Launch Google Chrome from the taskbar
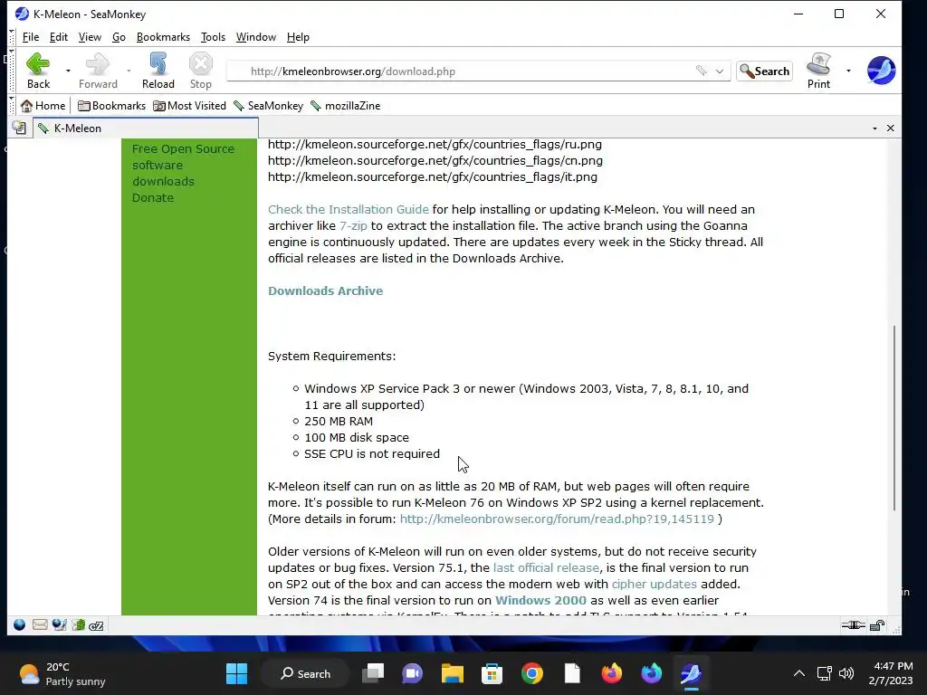The image size is (927, 695). coord(532,673)
